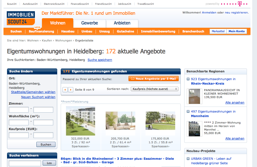Screen dimensions: 257x167
Task: Go to Scout24 top link
Action: 12,4
